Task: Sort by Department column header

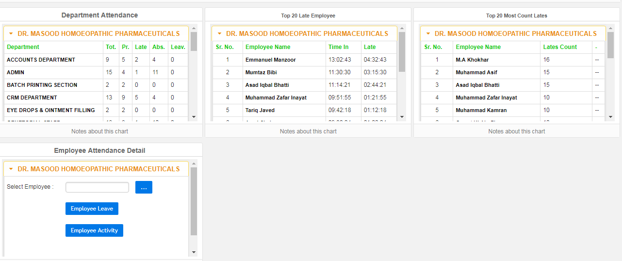Action: (23, 47)
